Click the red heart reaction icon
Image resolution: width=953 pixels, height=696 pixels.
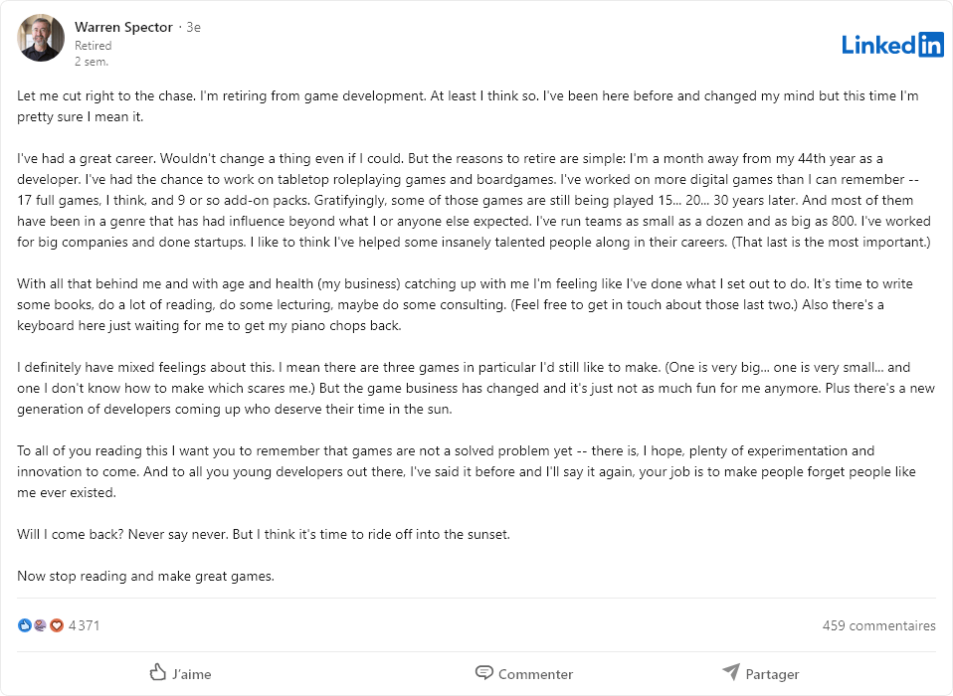[x=57, y=625]
